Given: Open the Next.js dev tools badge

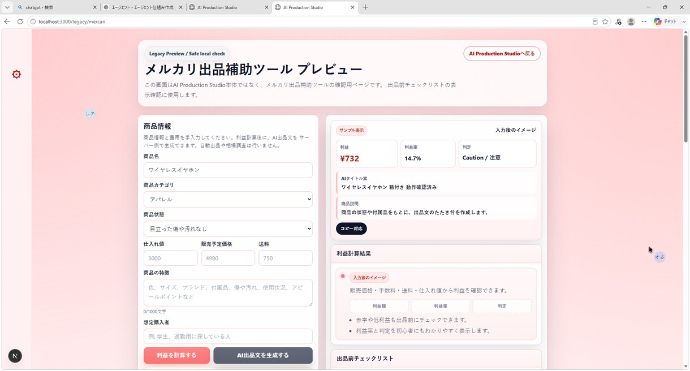Looking at the screenshot, I should click(x=15, y=356).
